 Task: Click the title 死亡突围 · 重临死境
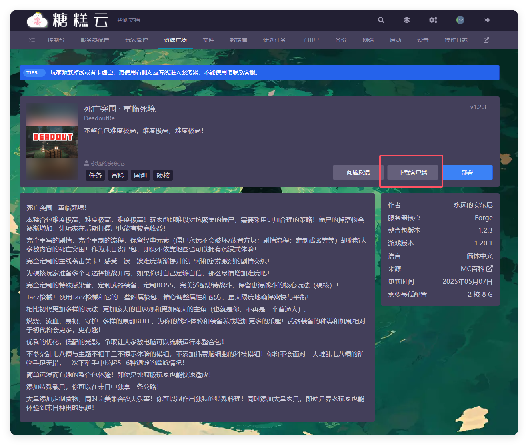120,109
